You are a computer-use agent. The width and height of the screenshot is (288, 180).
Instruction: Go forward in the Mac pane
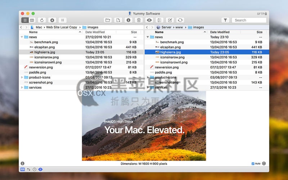tap(26, 27)
